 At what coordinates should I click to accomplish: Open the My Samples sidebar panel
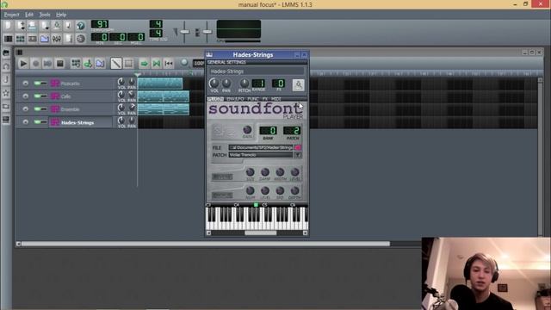pos(6,80)
